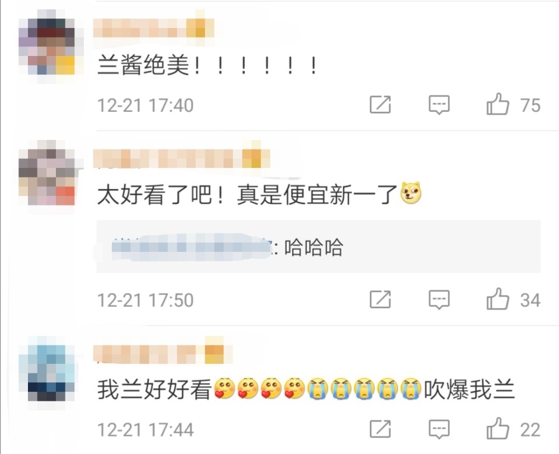Click the blurred replier name before 哈哈哈
This screenshot has width=559, height=454.
[192, 247]
